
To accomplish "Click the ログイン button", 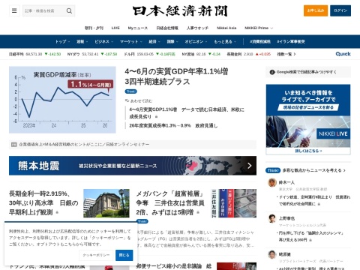I will [x=340, y=10].
